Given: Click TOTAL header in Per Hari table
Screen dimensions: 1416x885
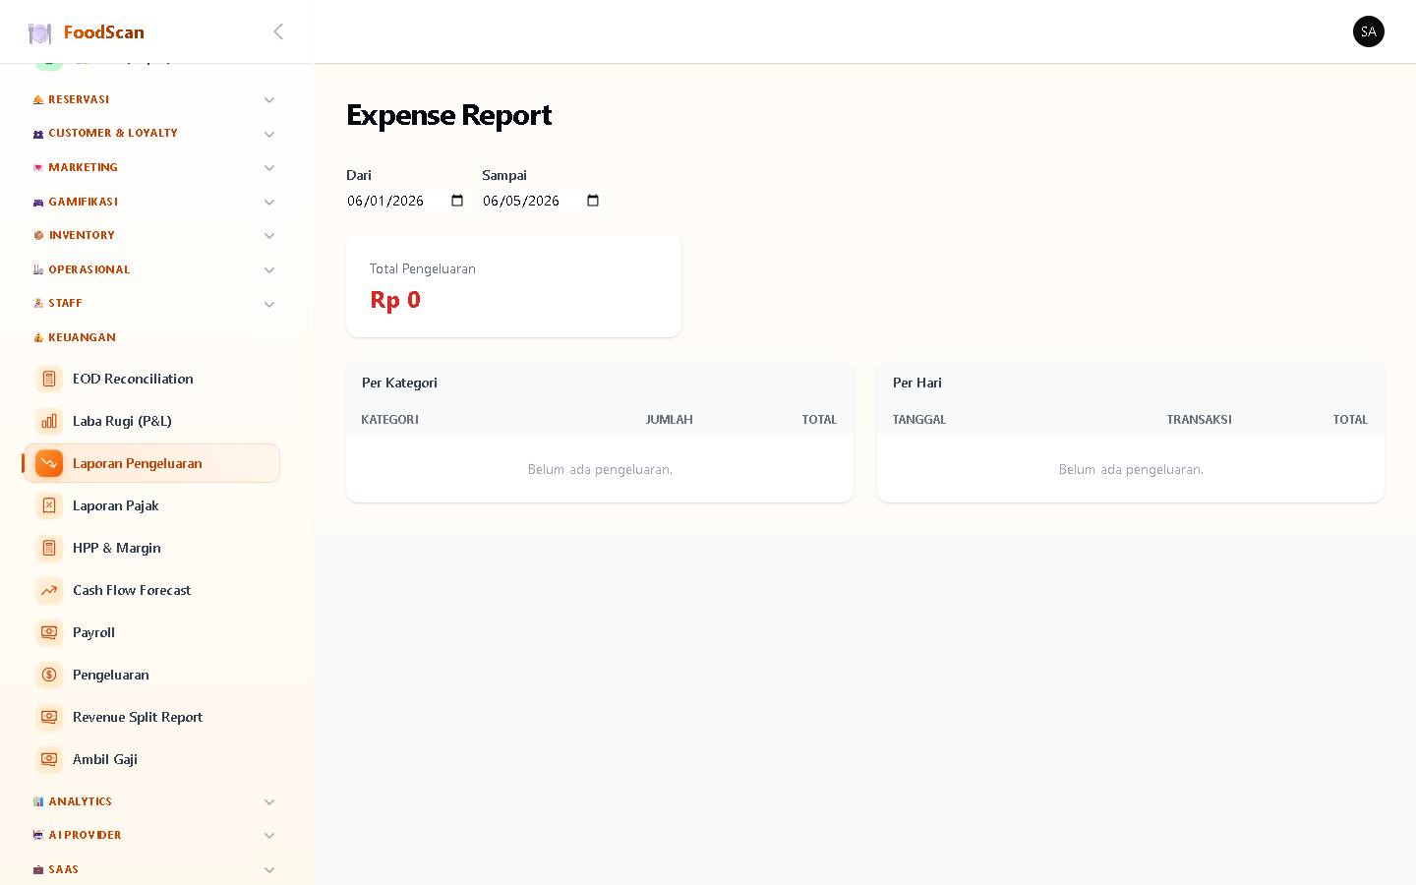Looking at the screenshot, I should 1350,420.
